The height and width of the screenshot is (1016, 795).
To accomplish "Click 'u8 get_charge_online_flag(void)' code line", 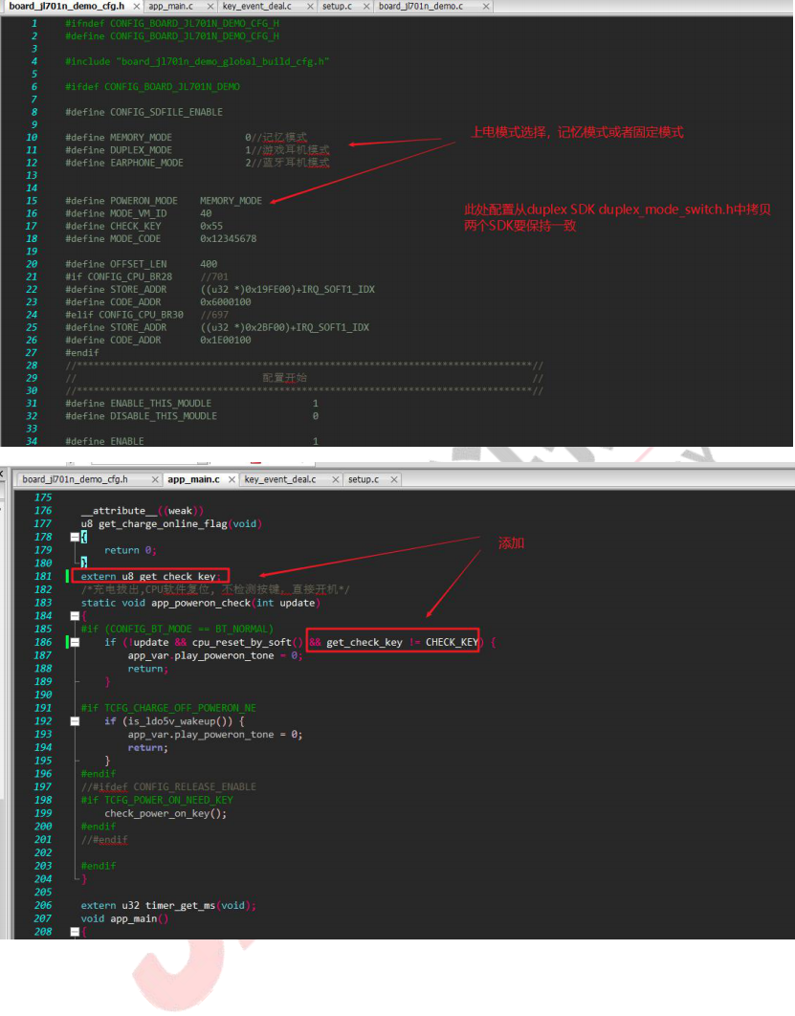I will coord(171,523).
